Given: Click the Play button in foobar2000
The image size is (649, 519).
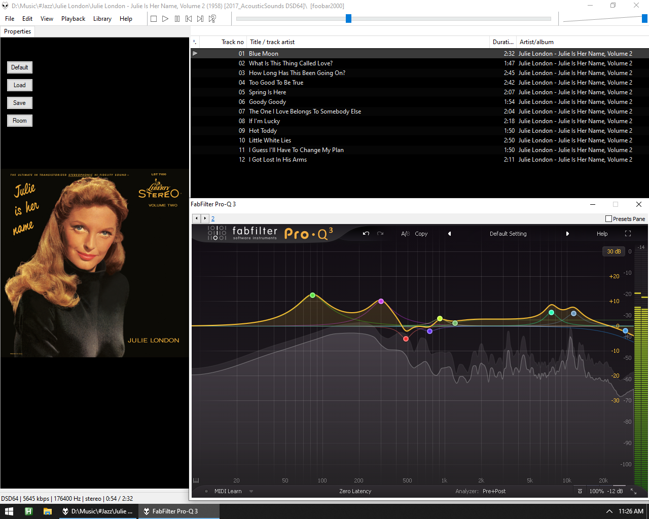Looking at the screenshot, I should pyautogui.click(x=165, y=19).
